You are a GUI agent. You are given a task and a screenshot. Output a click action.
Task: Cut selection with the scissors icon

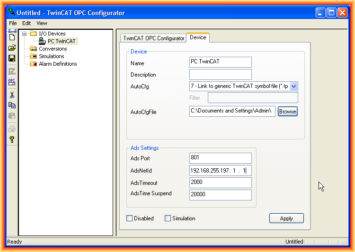[12, 95]
